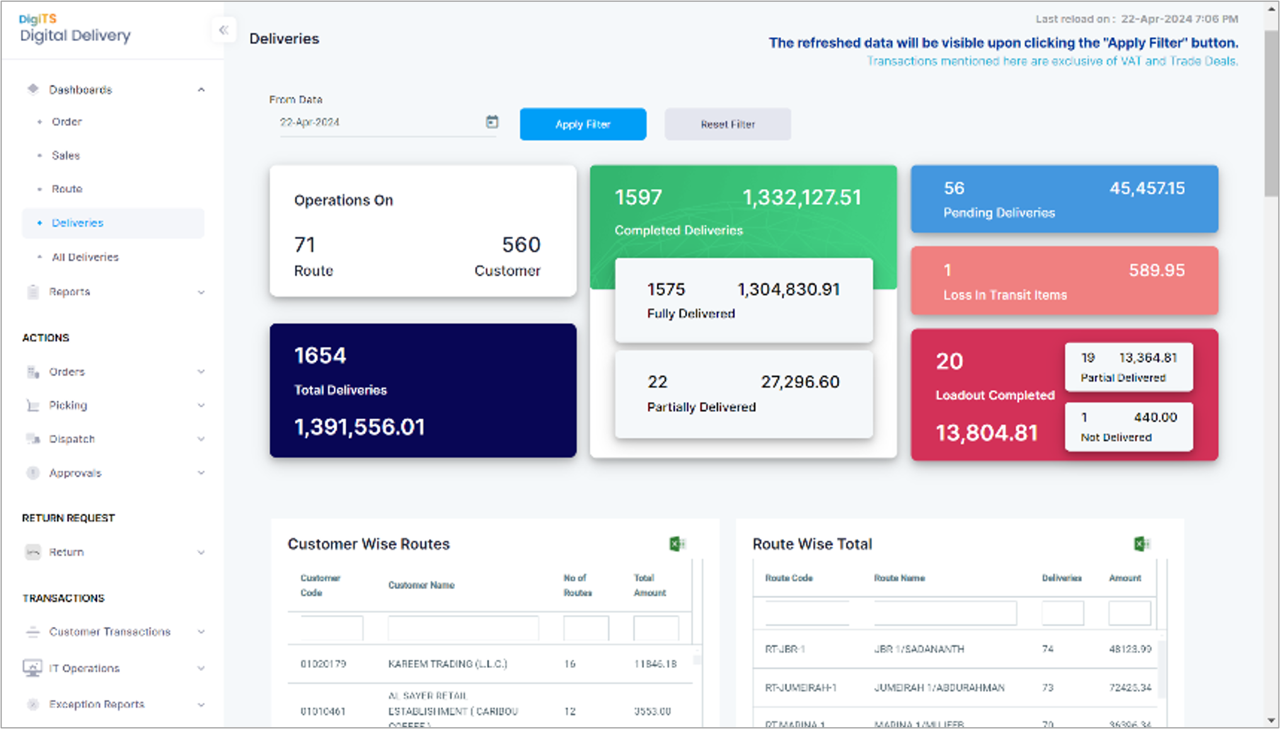
Task: Click the Reports clipboard icon
Action: (33, 292)
